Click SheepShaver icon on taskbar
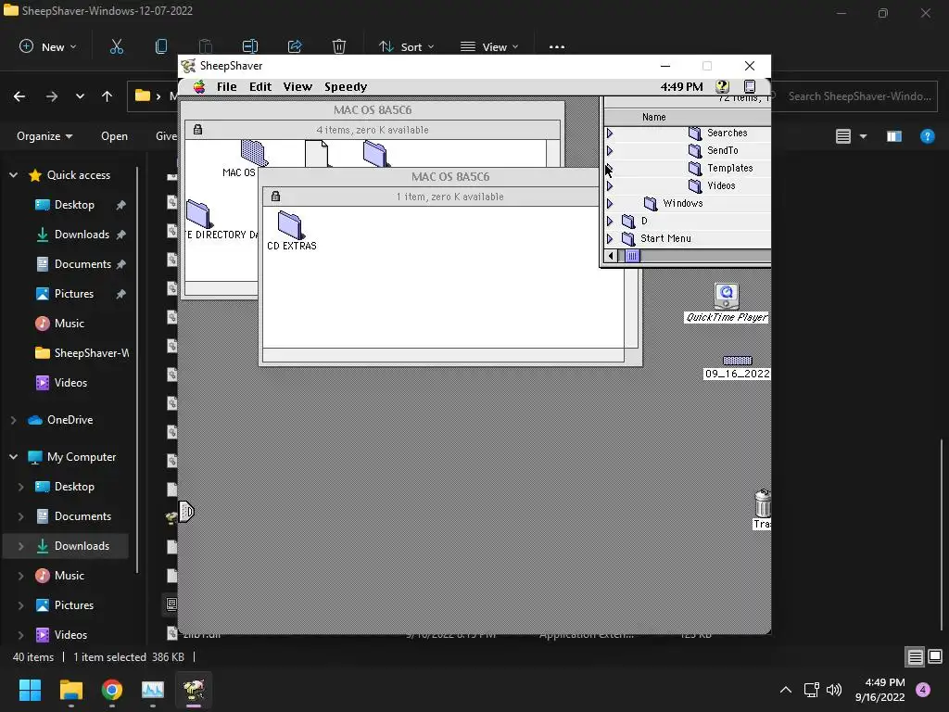The width and height of the screenshot is (949, 712). click(194, 690)
